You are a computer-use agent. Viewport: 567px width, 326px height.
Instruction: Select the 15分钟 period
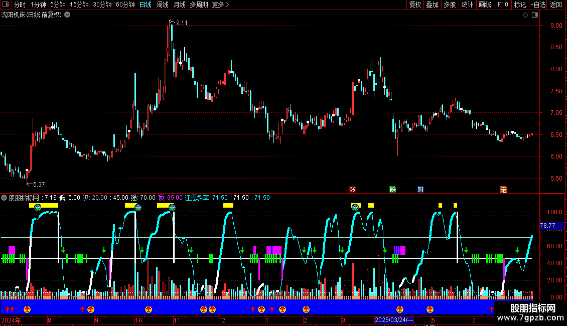click(79, 5)
